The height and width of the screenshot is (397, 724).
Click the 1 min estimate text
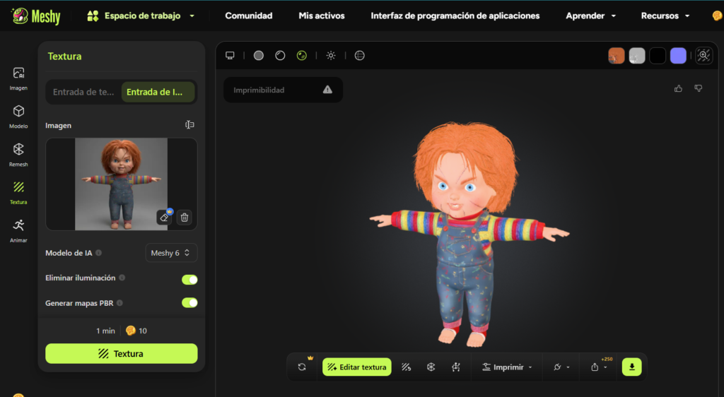tap(106, 331)
